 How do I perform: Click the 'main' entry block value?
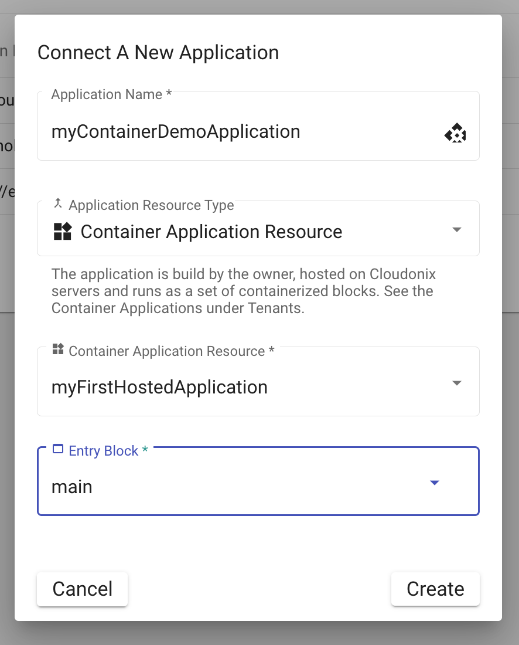click(72, 487)
